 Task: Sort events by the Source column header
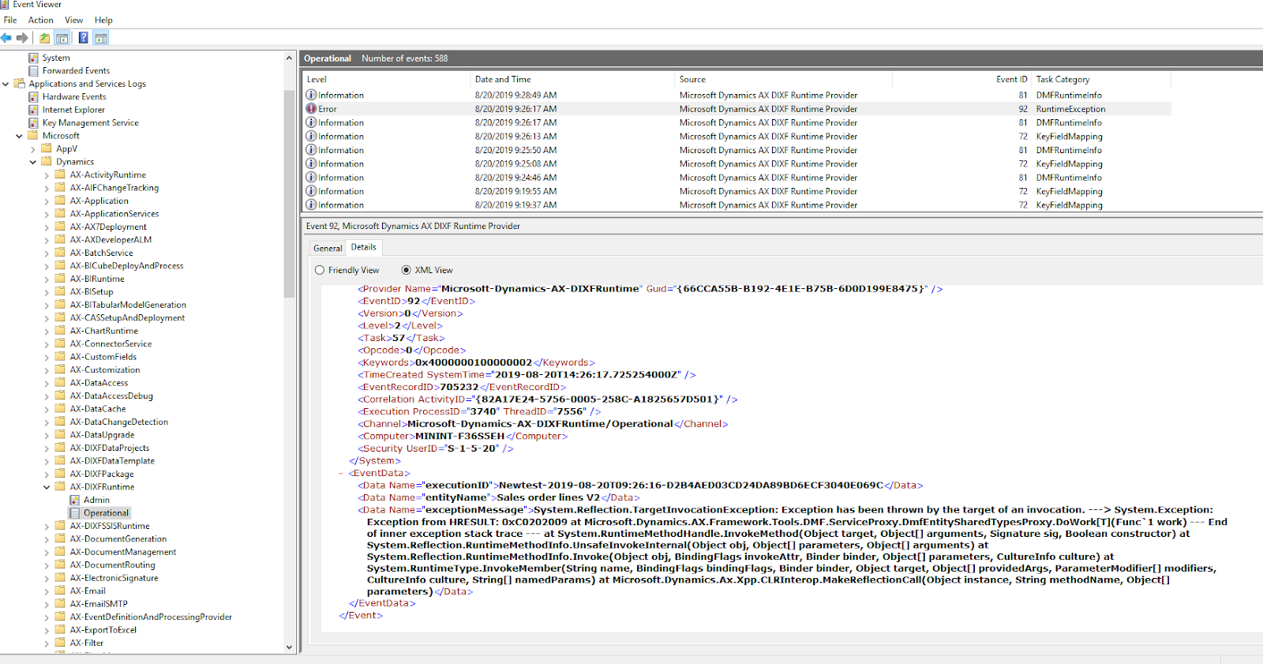coord(784,80)
